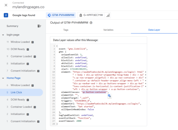This screenshot has width=178, height=130.
Task: Close the Tag Assistant debug session
Action: (x=6, y=5)
